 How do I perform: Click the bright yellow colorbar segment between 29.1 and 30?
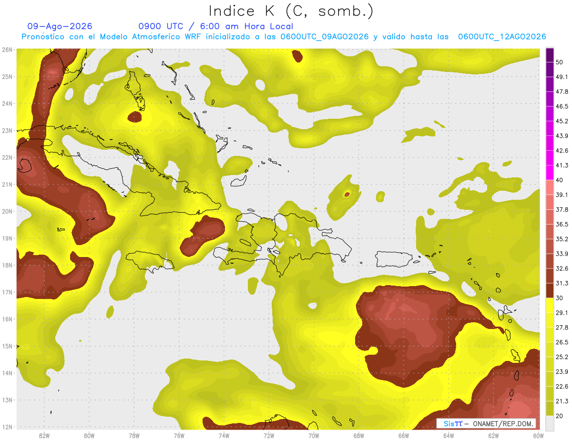(x=550, y=306)
